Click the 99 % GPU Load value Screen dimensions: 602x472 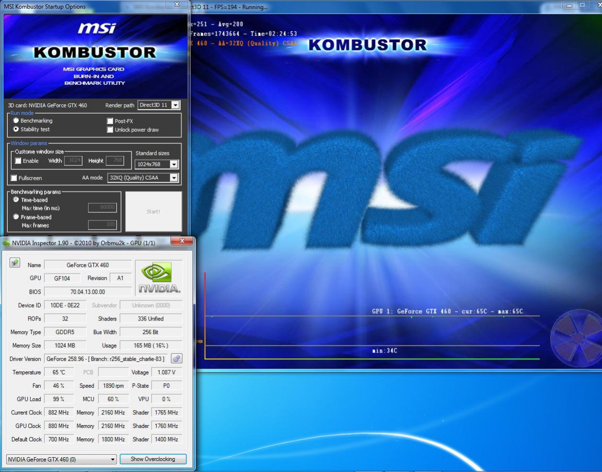[59, 399]
